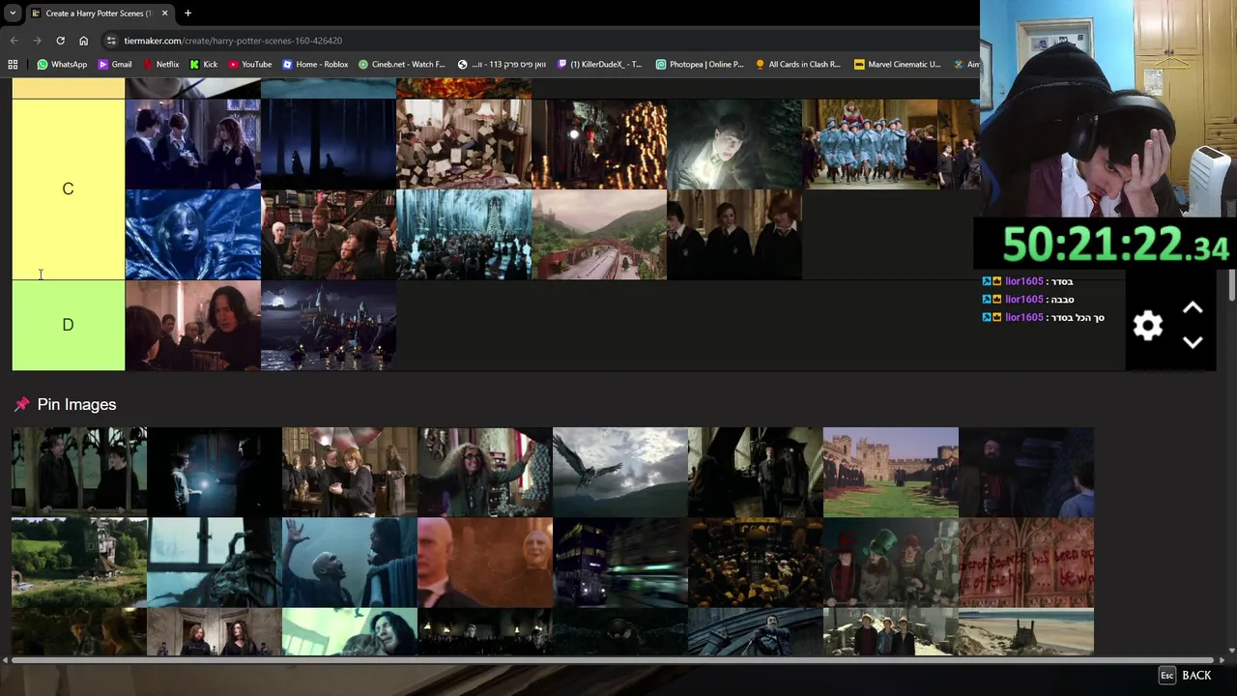Open the Gmail bookmark
This screenshot has height=696, width=1237.
pos(114,64)
